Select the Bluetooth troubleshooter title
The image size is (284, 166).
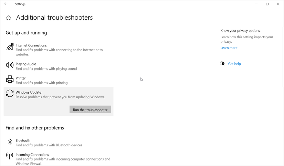23,141
